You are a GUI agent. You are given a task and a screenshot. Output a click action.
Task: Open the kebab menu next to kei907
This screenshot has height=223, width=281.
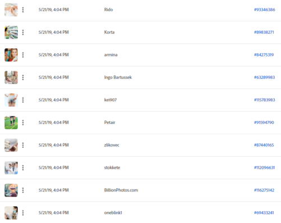(x=23, y=100)
